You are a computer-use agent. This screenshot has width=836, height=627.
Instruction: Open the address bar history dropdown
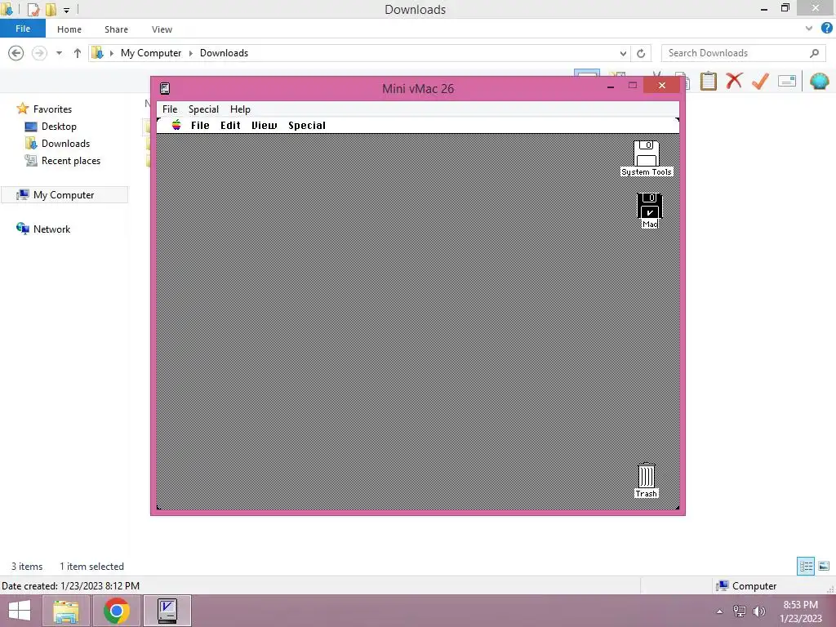623,53
